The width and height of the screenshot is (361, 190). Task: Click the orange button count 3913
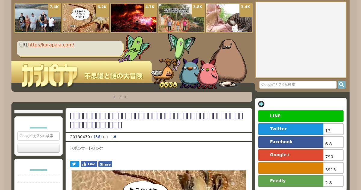[x=333, y=168]
